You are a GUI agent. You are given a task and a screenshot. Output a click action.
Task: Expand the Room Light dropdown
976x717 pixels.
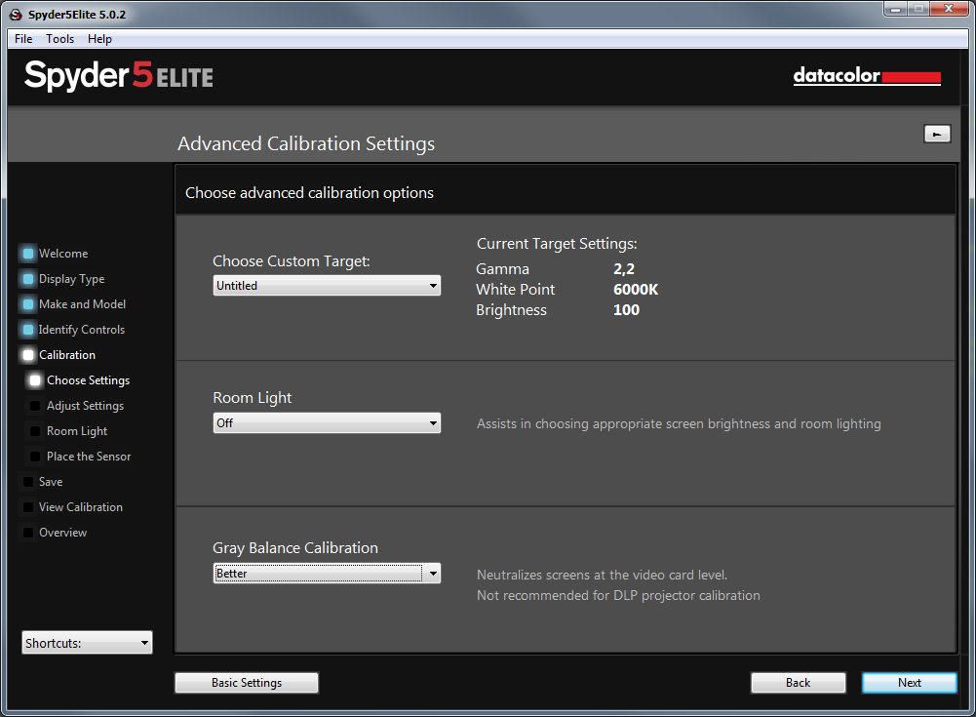click(327, 423)
